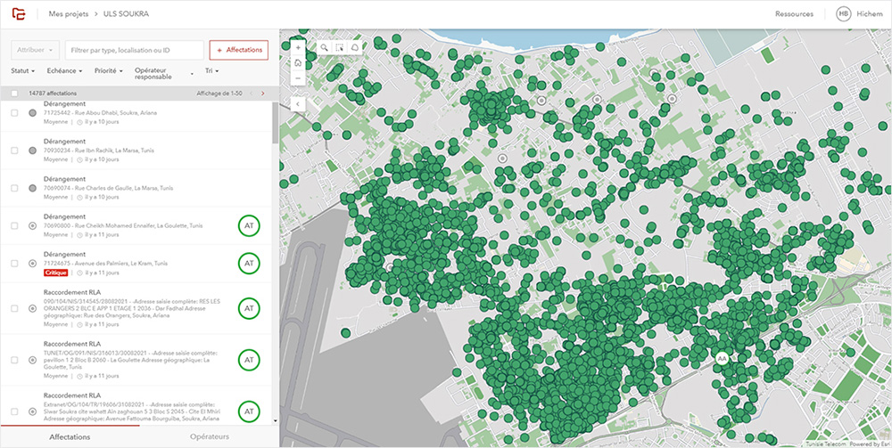Open the Echéance filter dropdown
The image size is (892, 448).
tap(64, 70)
